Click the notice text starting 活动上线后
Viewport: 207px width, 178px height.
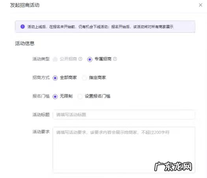[100, 27]
